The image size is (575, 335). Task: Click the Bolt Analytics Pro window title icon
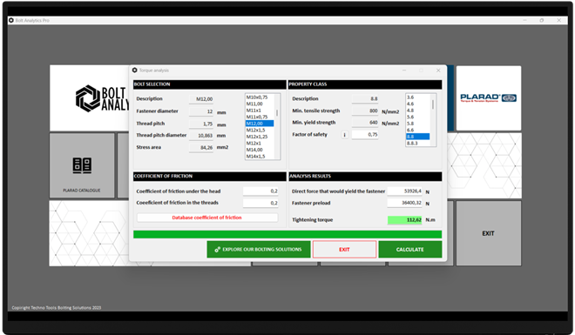pyautogui.click(x=11, y=20)
